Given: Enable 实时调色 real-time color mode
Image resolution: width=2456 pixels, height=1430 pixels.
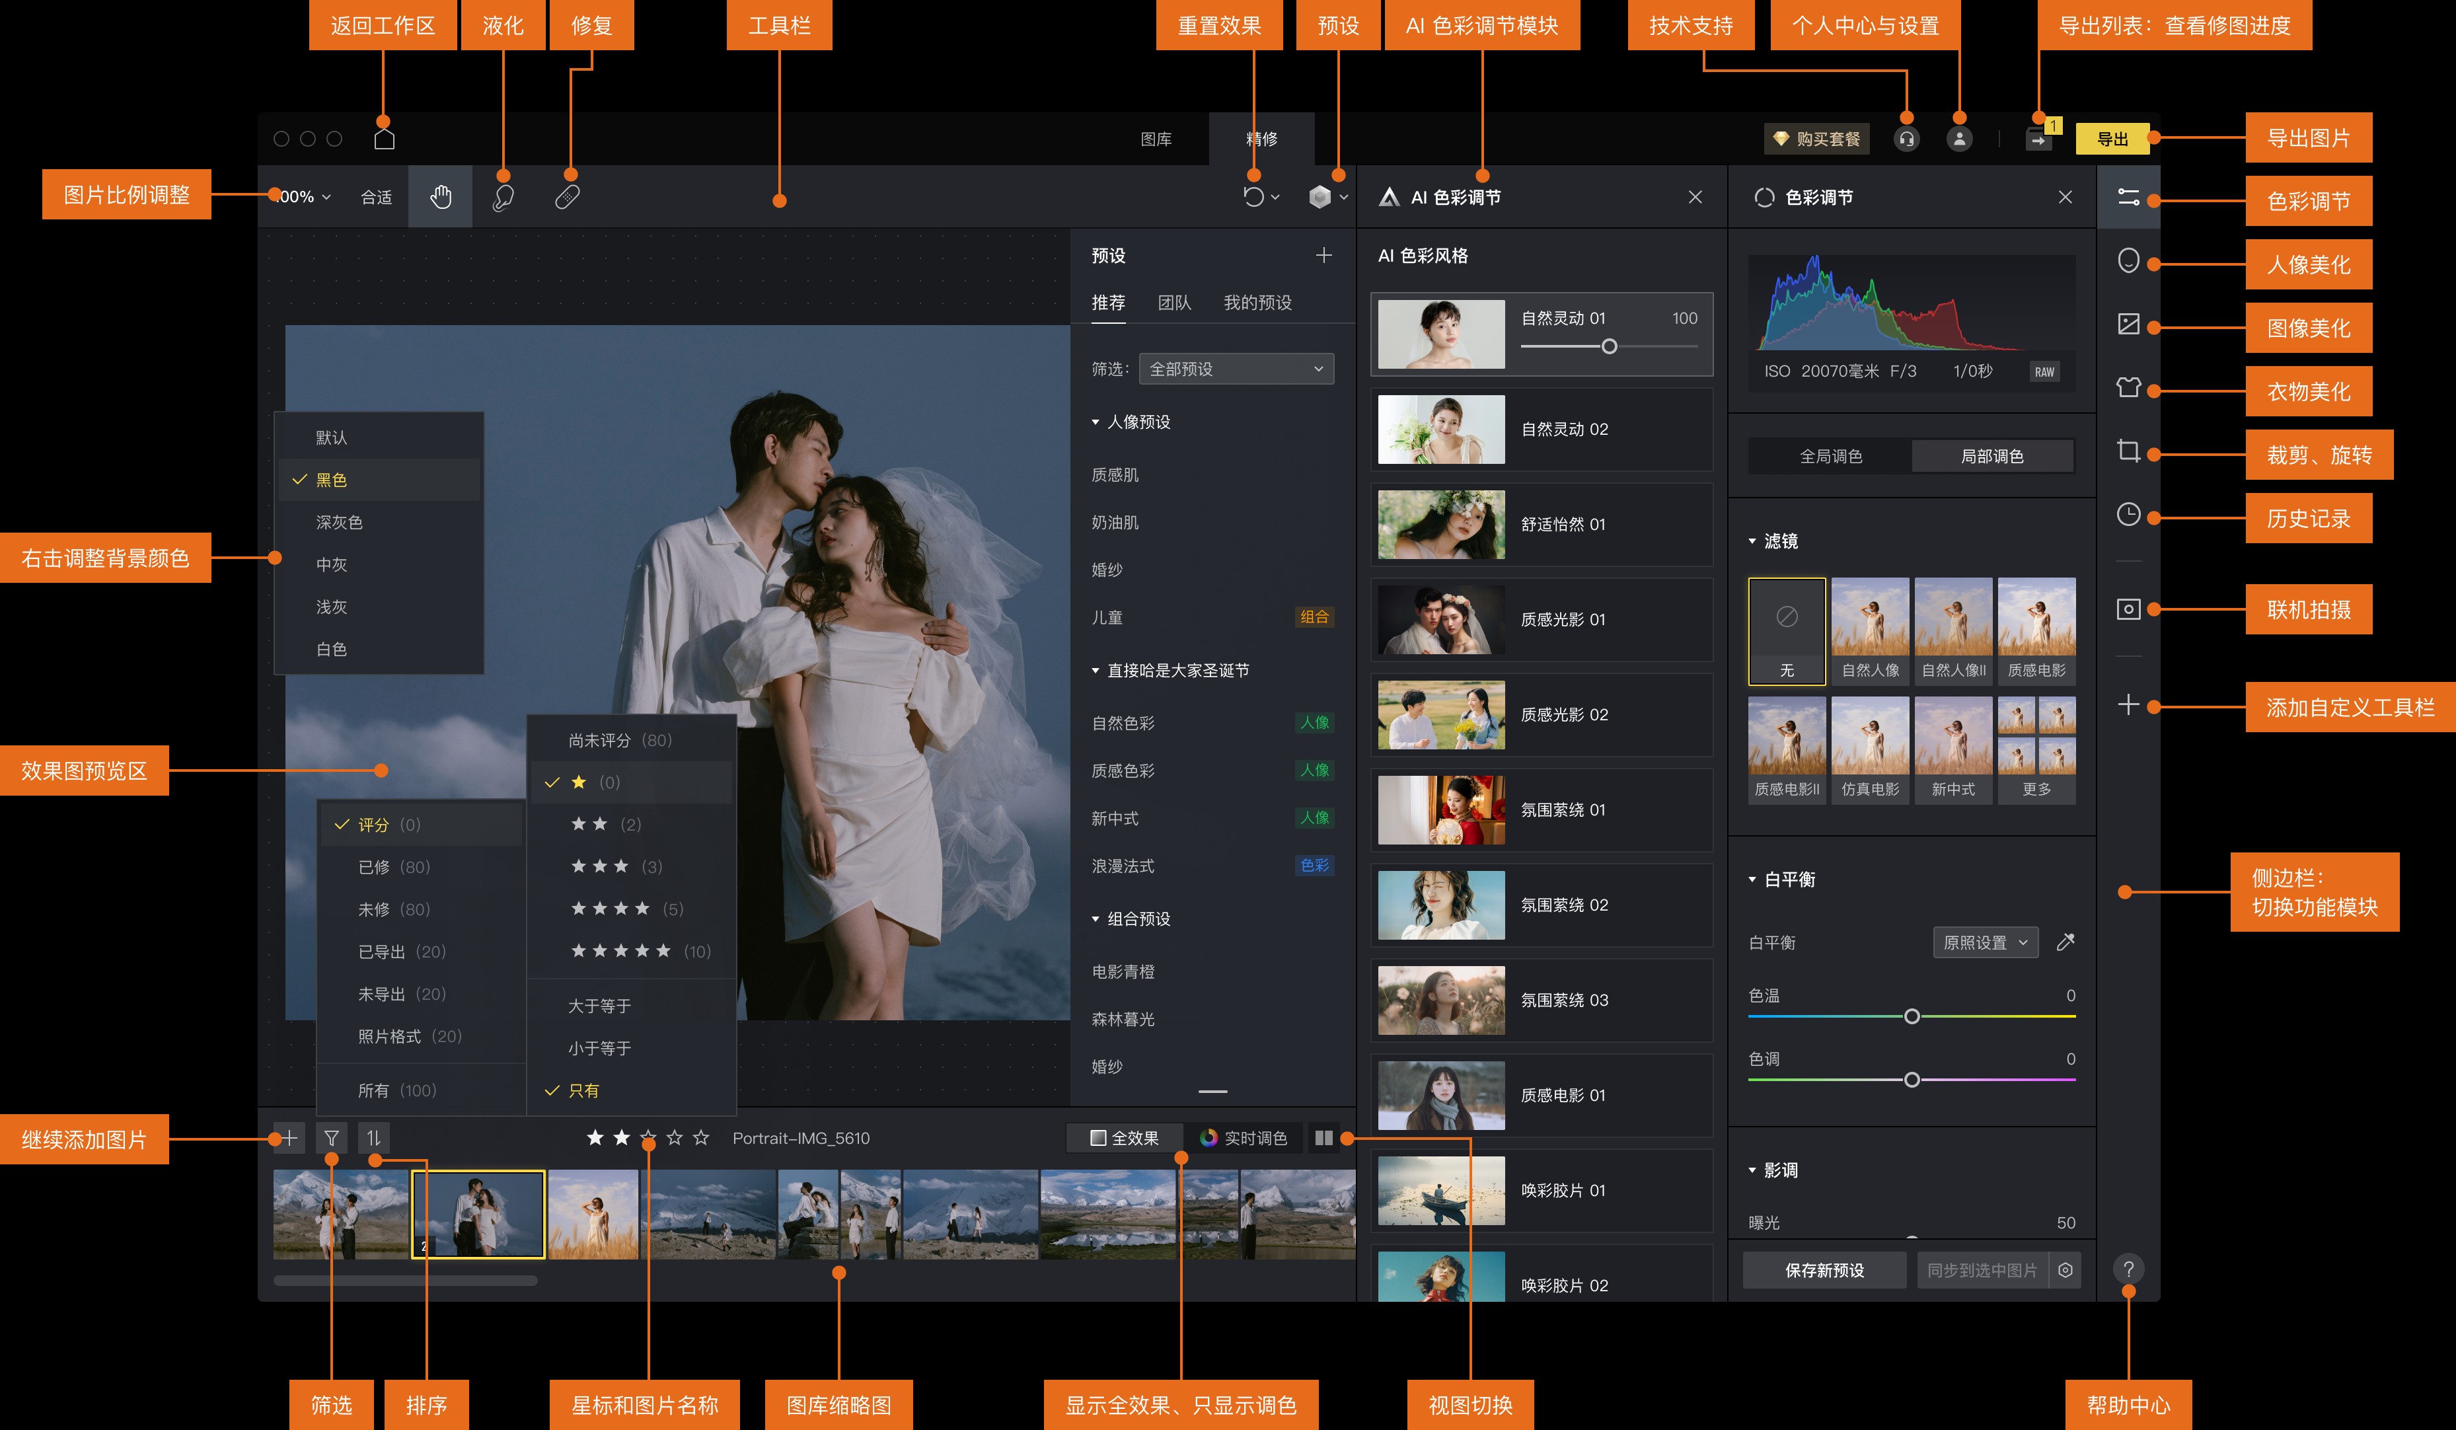Looking at the screenshot, I should point(1244,1137).
